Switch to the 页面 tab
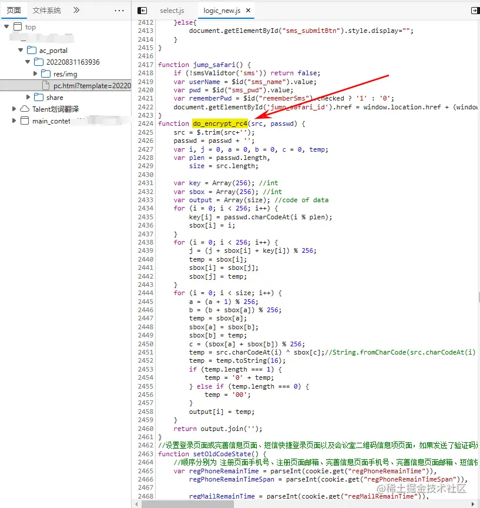480x508 pixels. click(x=14, y=11)
